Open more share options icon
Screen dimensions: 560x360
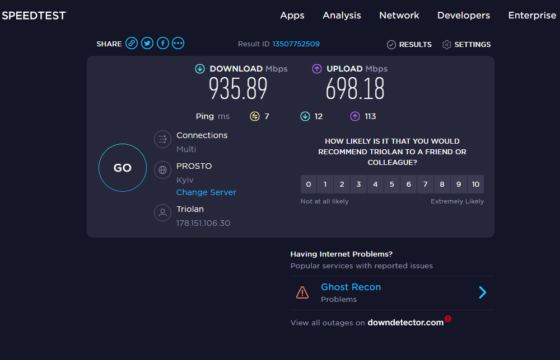pos(178,44)
